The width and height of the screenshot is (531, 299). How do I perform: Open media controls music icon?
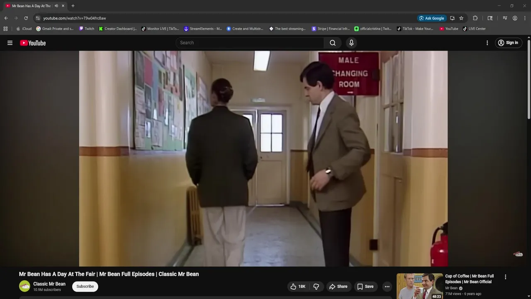[505, 18]
